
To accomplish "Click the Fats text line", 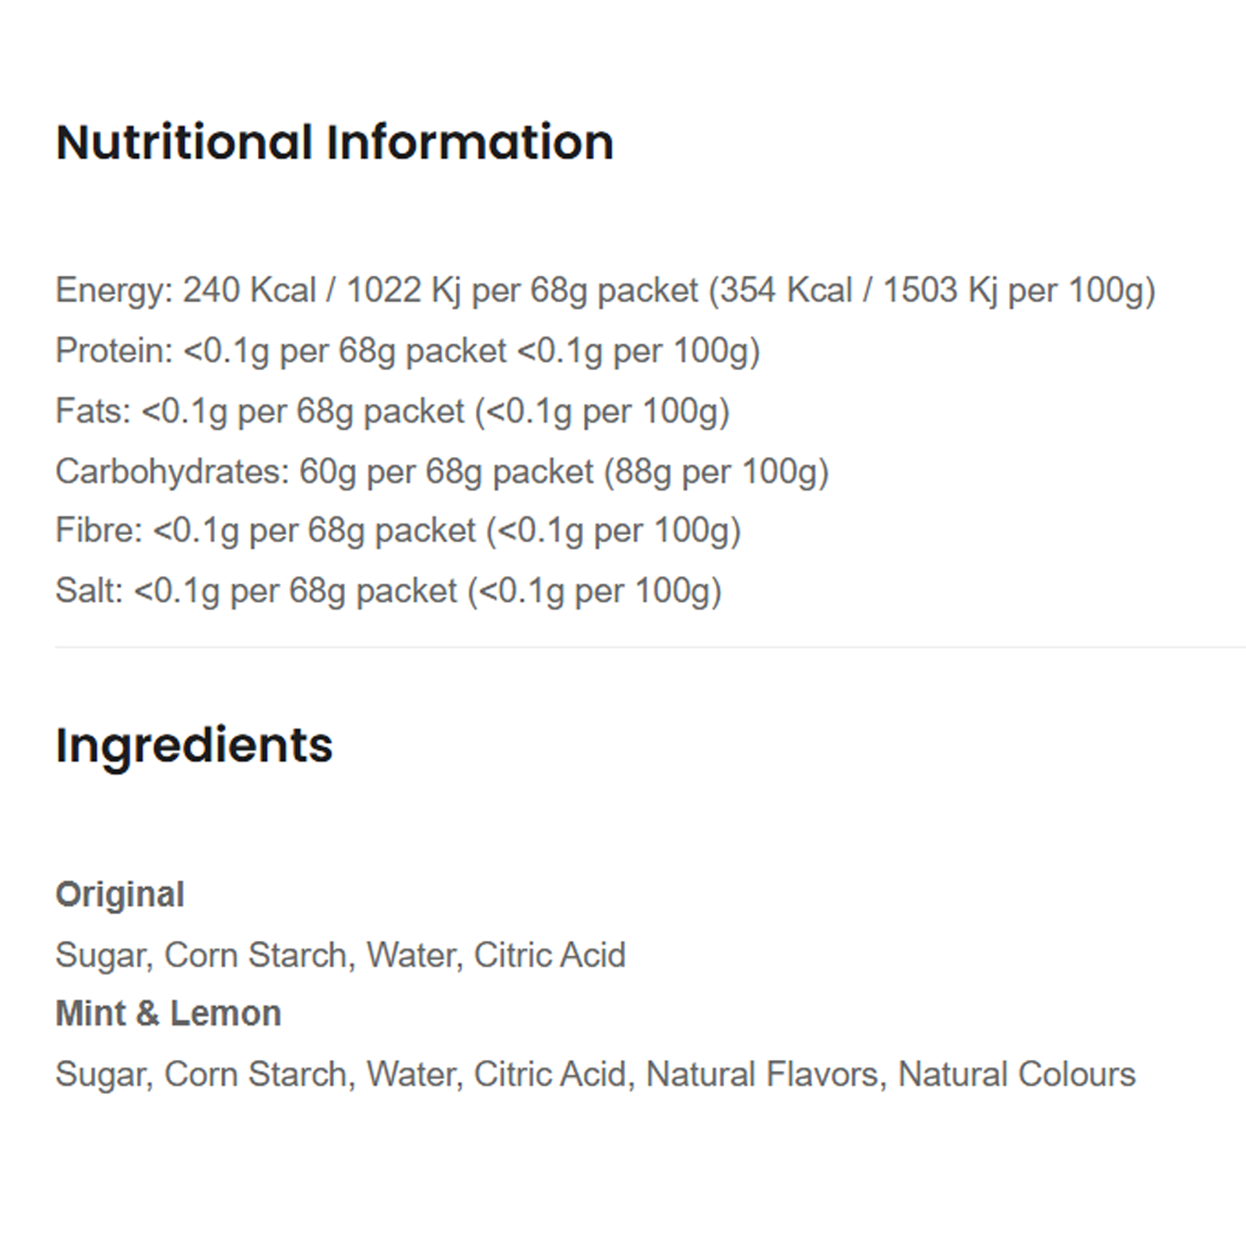I will [x=392, y=411].
